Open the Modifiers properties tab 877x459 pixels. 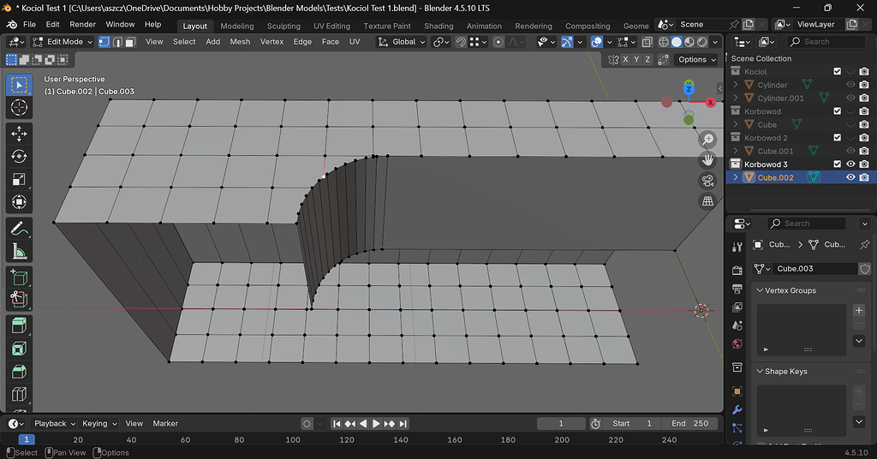(737, 410)
